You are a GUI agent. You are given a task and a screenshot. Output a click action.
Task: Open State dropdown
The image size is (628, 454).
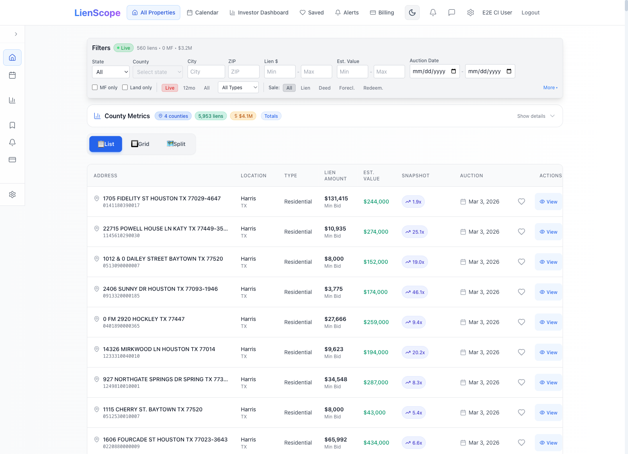point(111,72)
